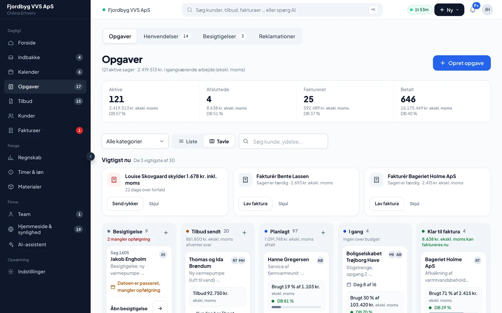Image resolution: width=502 pixels, height=313 pixels.
Task: Add a card to Tilbud sendt column
Action: coord(244,233)
